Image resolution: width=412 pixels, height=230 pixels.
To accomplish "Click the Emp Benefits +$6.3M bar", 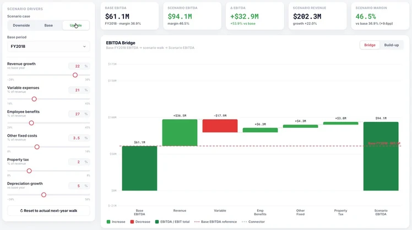I will (260, 130).
